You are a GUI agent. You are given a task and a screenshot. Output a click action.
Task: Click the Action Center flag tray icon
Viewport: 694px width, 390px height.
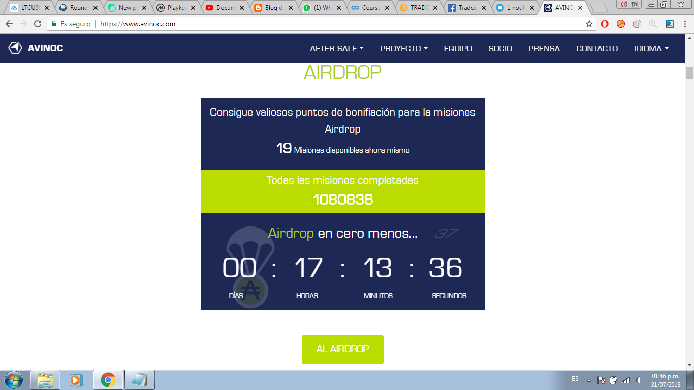[601, 380]
